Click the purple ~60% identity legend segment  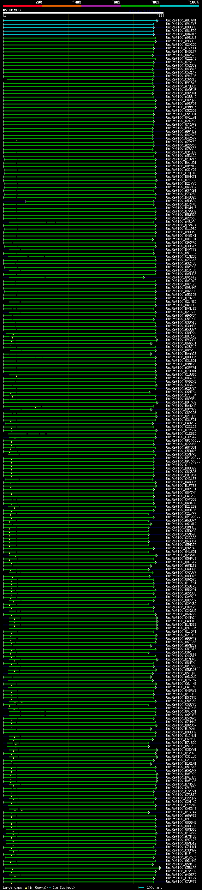pyautogui.click(x=101, y=6)
